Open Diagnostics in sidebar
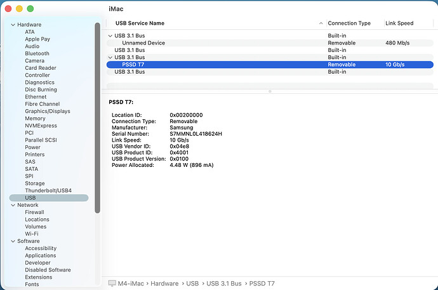This screenshot has height=290, width=438. click(39, 82)
